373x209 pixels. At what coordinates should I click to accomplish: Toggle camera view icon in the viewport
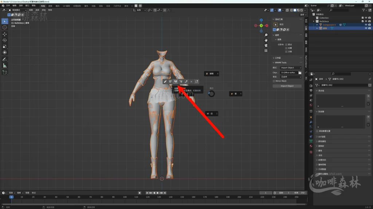(x=266, y=45)
